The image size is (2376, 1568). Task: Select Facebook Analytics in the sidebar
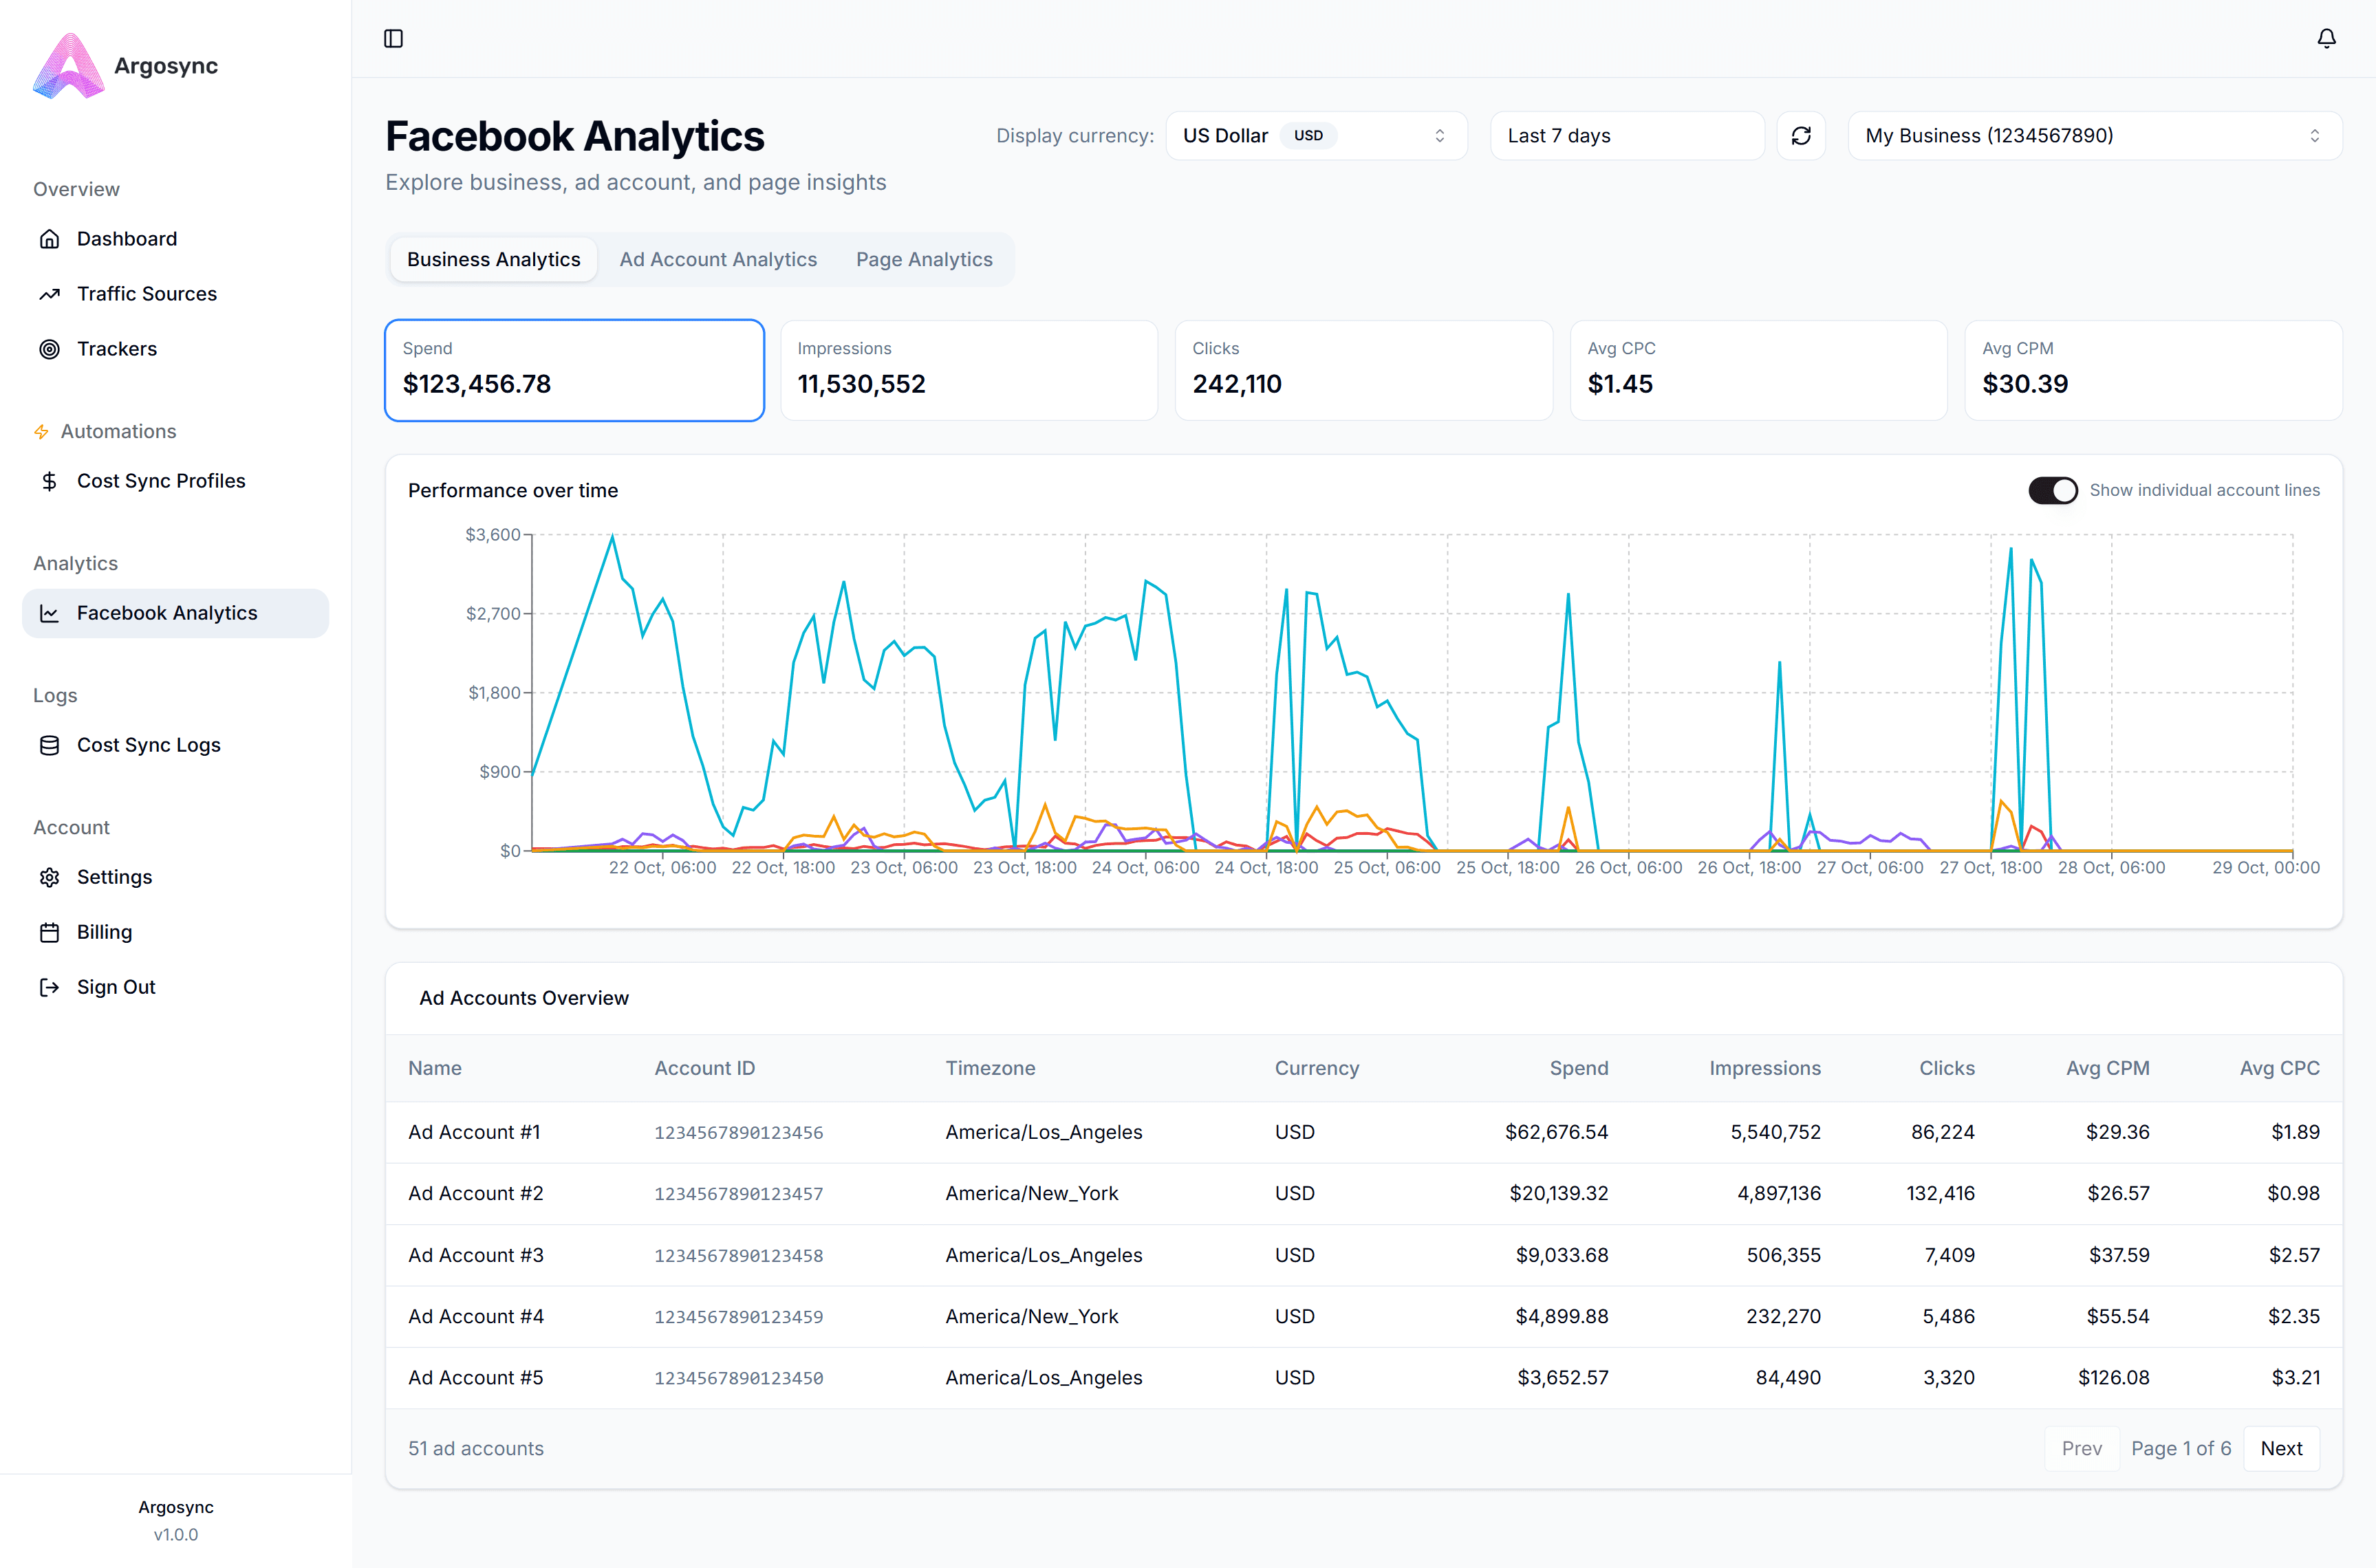(167, 612)
